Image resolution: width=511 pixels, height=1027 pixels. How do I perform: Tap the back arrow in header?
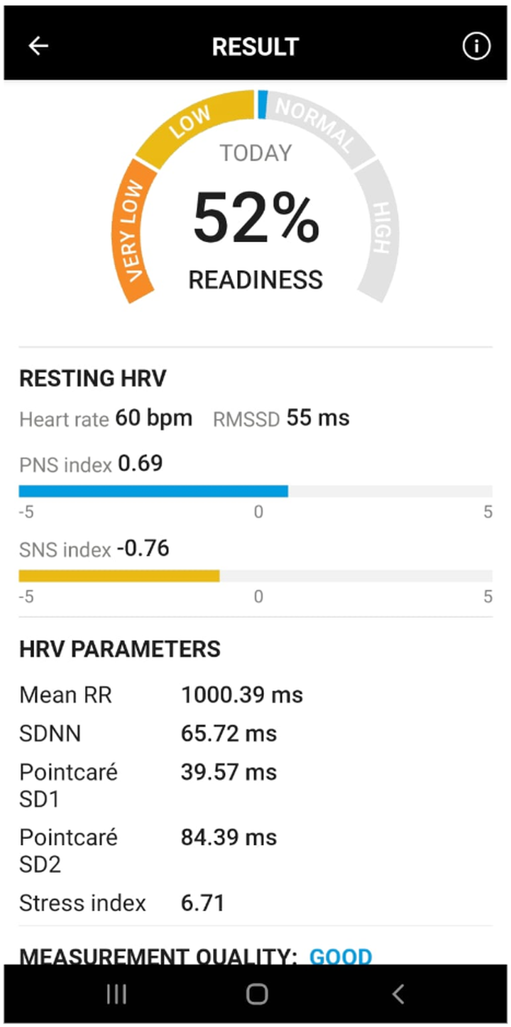38,46
